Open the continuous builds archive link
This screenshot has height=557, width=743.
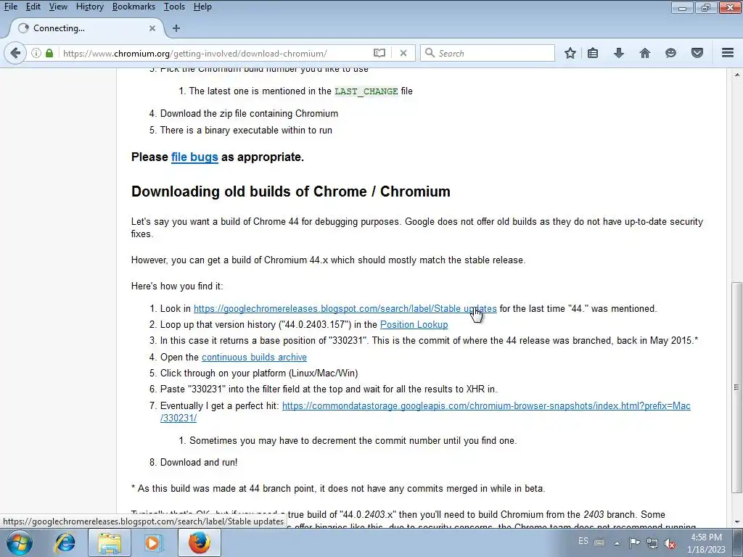pos(254,357)
